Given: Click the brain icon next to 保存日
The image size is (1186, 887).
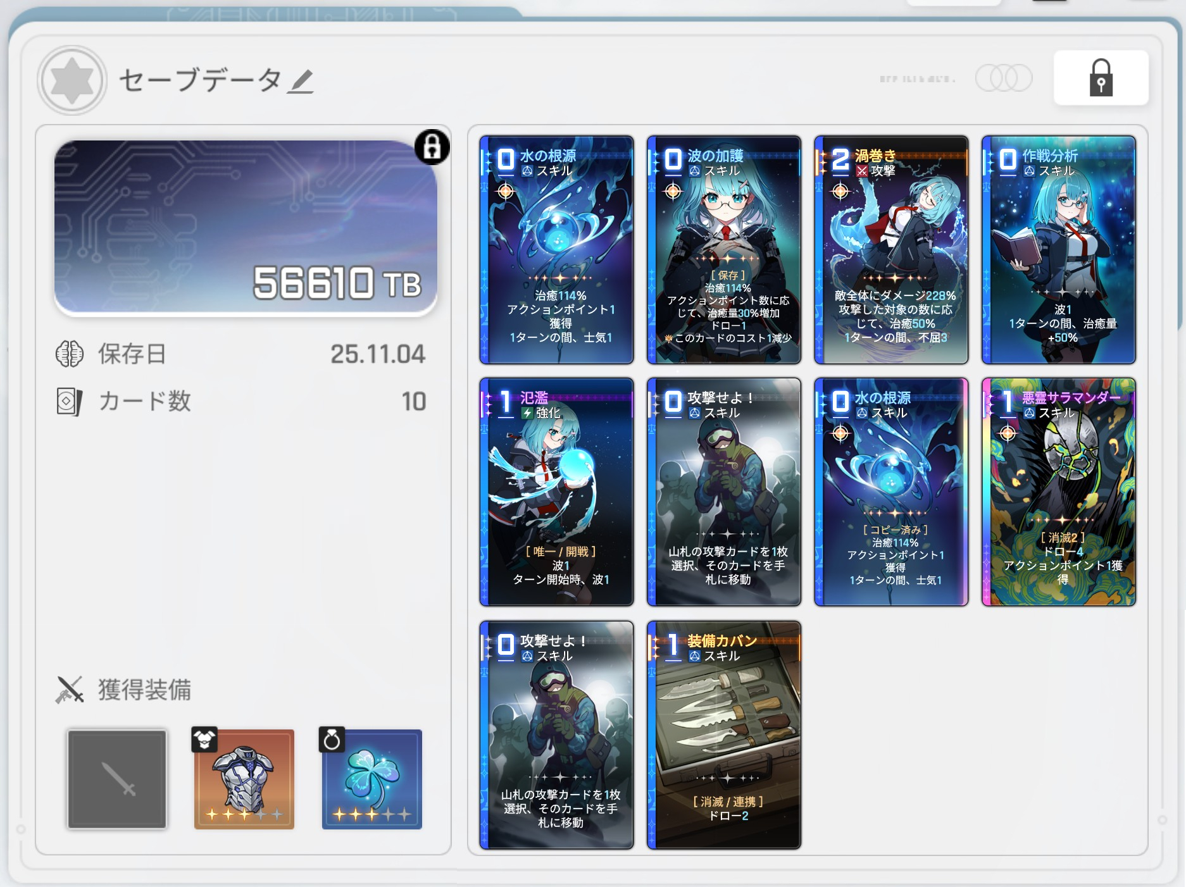Looking at the screenshot, I should [70, 354].
